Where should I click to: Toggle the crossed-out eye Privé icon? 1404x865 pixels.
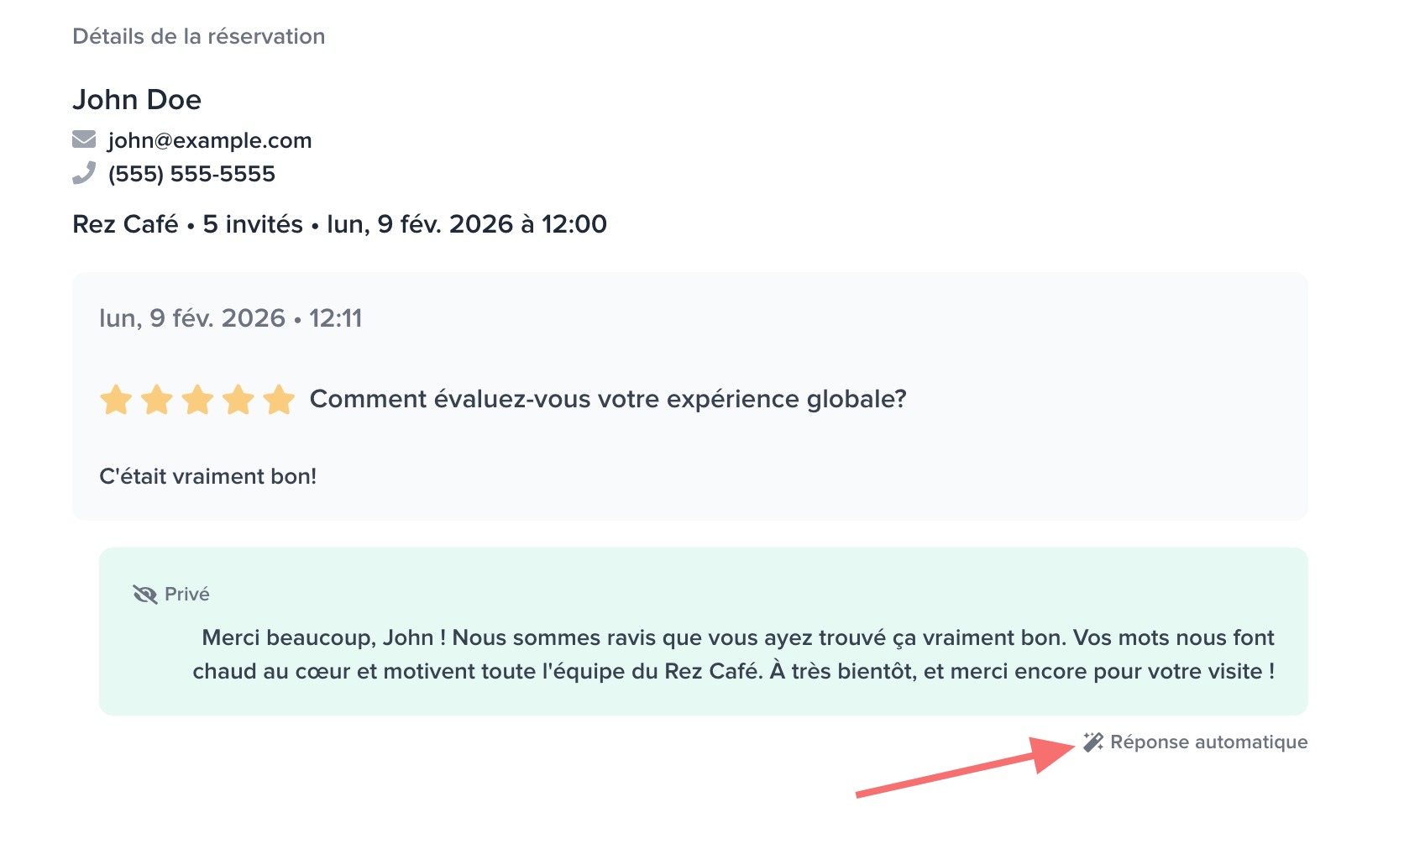pyautogui.click(x=145, y=595)
